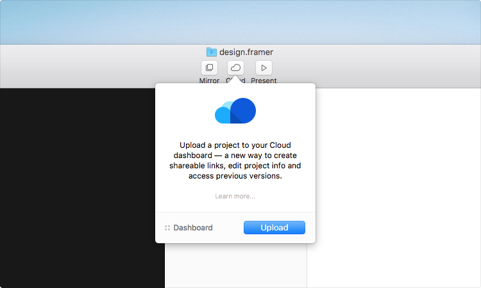Click the blue cloud illustration in popover
The width and height of the screenshot is (481, 288).
tap(235, 111)
